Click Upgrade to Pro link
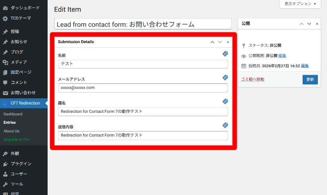327x195 pixels. tap(16, 139)
